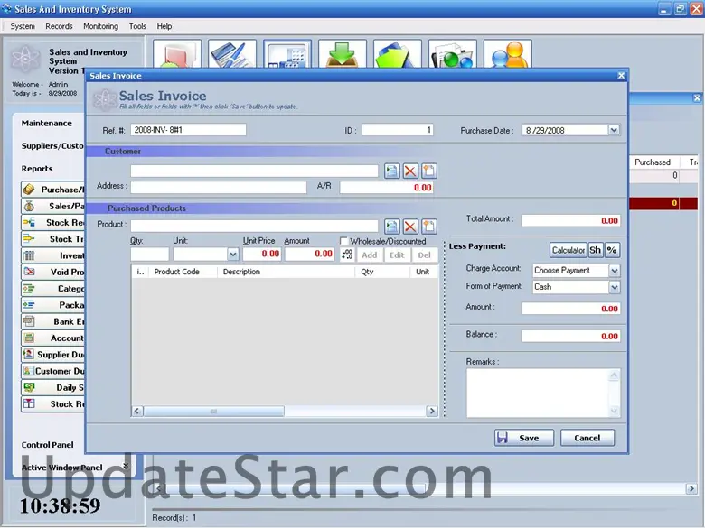Click the camera and globes toolbar icon
Viewport: 705px width, 528px height.
[452, 54]
